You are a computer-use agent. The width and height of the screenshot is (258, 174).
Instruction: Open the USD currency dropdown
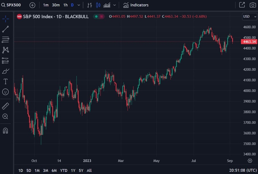(250, 17)
